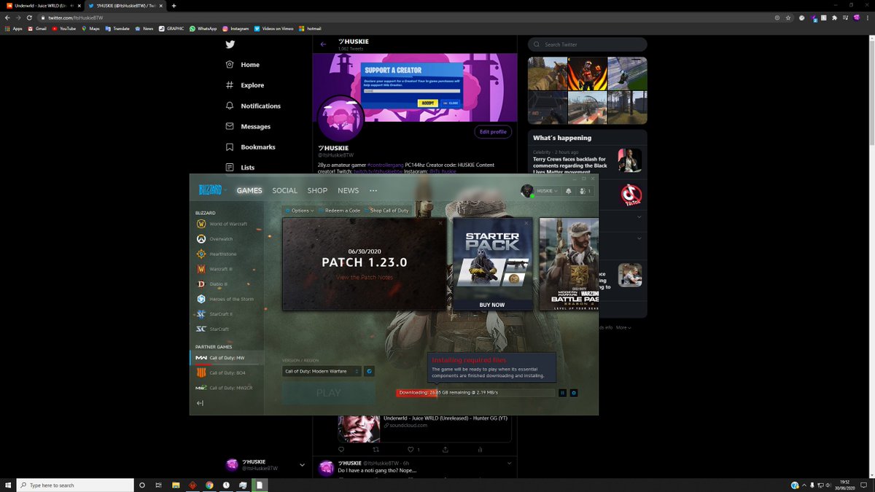The image size is (875, 492).
Task: Expand the Options dropdown in Blizzard app
Action: [x=300, y=211]
